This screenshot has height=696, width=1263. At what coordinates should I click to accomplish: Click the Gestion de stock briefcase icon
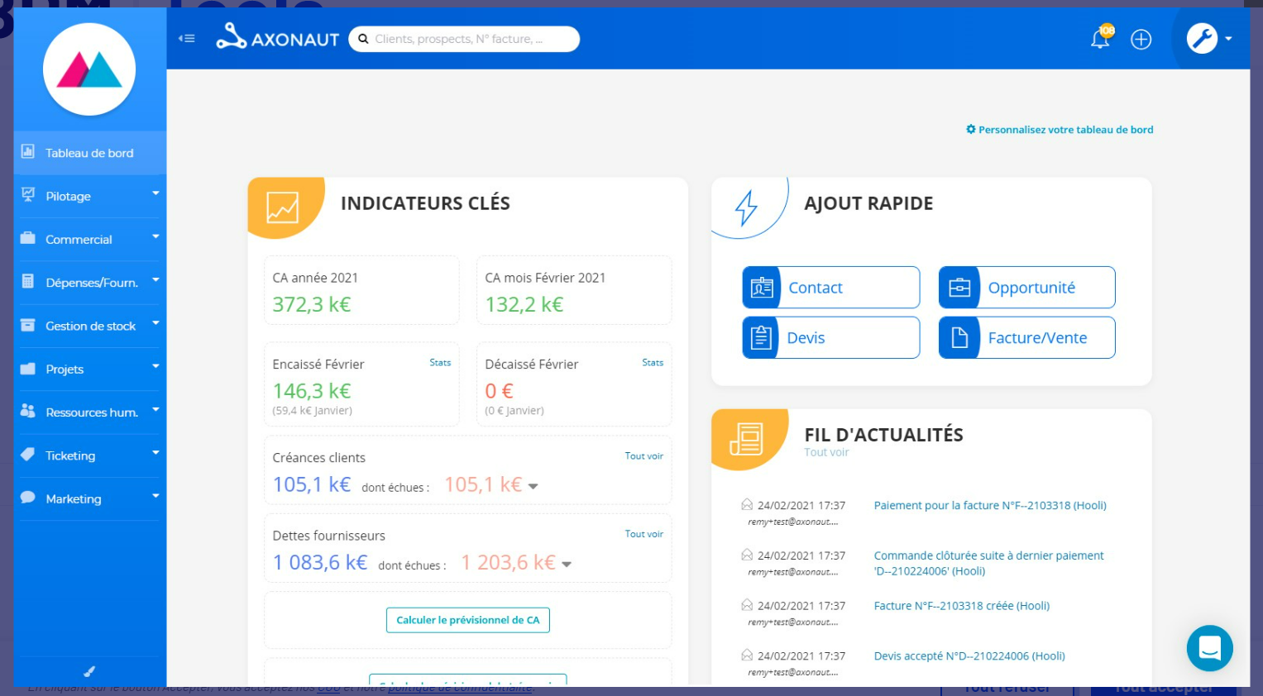(27, 326)
